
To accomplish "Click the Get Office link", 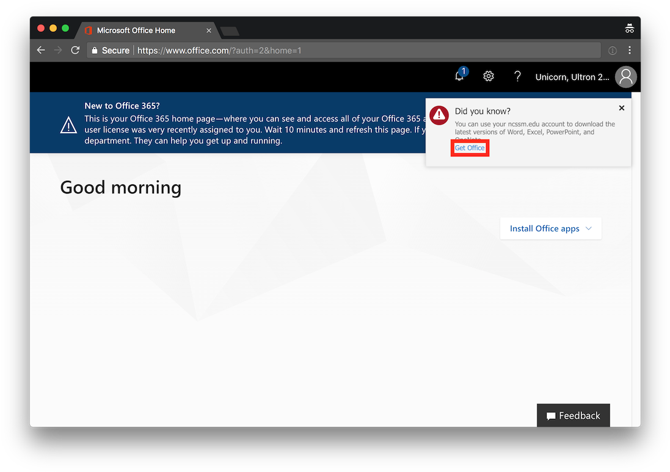I will click(x=470, y=148).
